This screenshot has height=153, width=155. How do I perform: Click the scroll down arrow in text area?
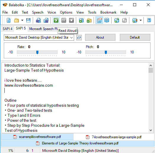[151, 130]
